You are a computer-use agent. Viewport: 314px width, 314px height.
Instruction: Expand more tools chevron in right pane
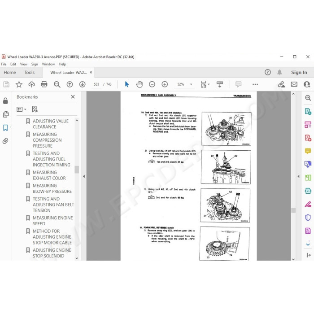click(x=308, y=244)
